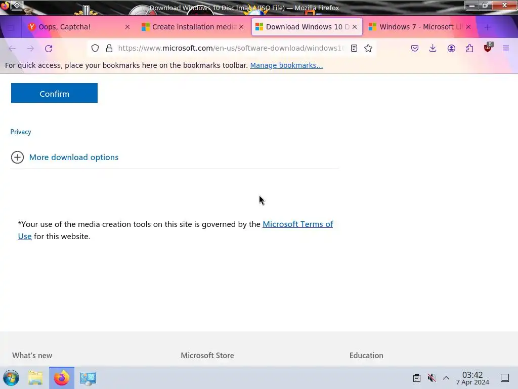The height and width of the screenshot is (389, 518).
Task: Click the taskbar clock 03:42
Action: pos(472,378)
